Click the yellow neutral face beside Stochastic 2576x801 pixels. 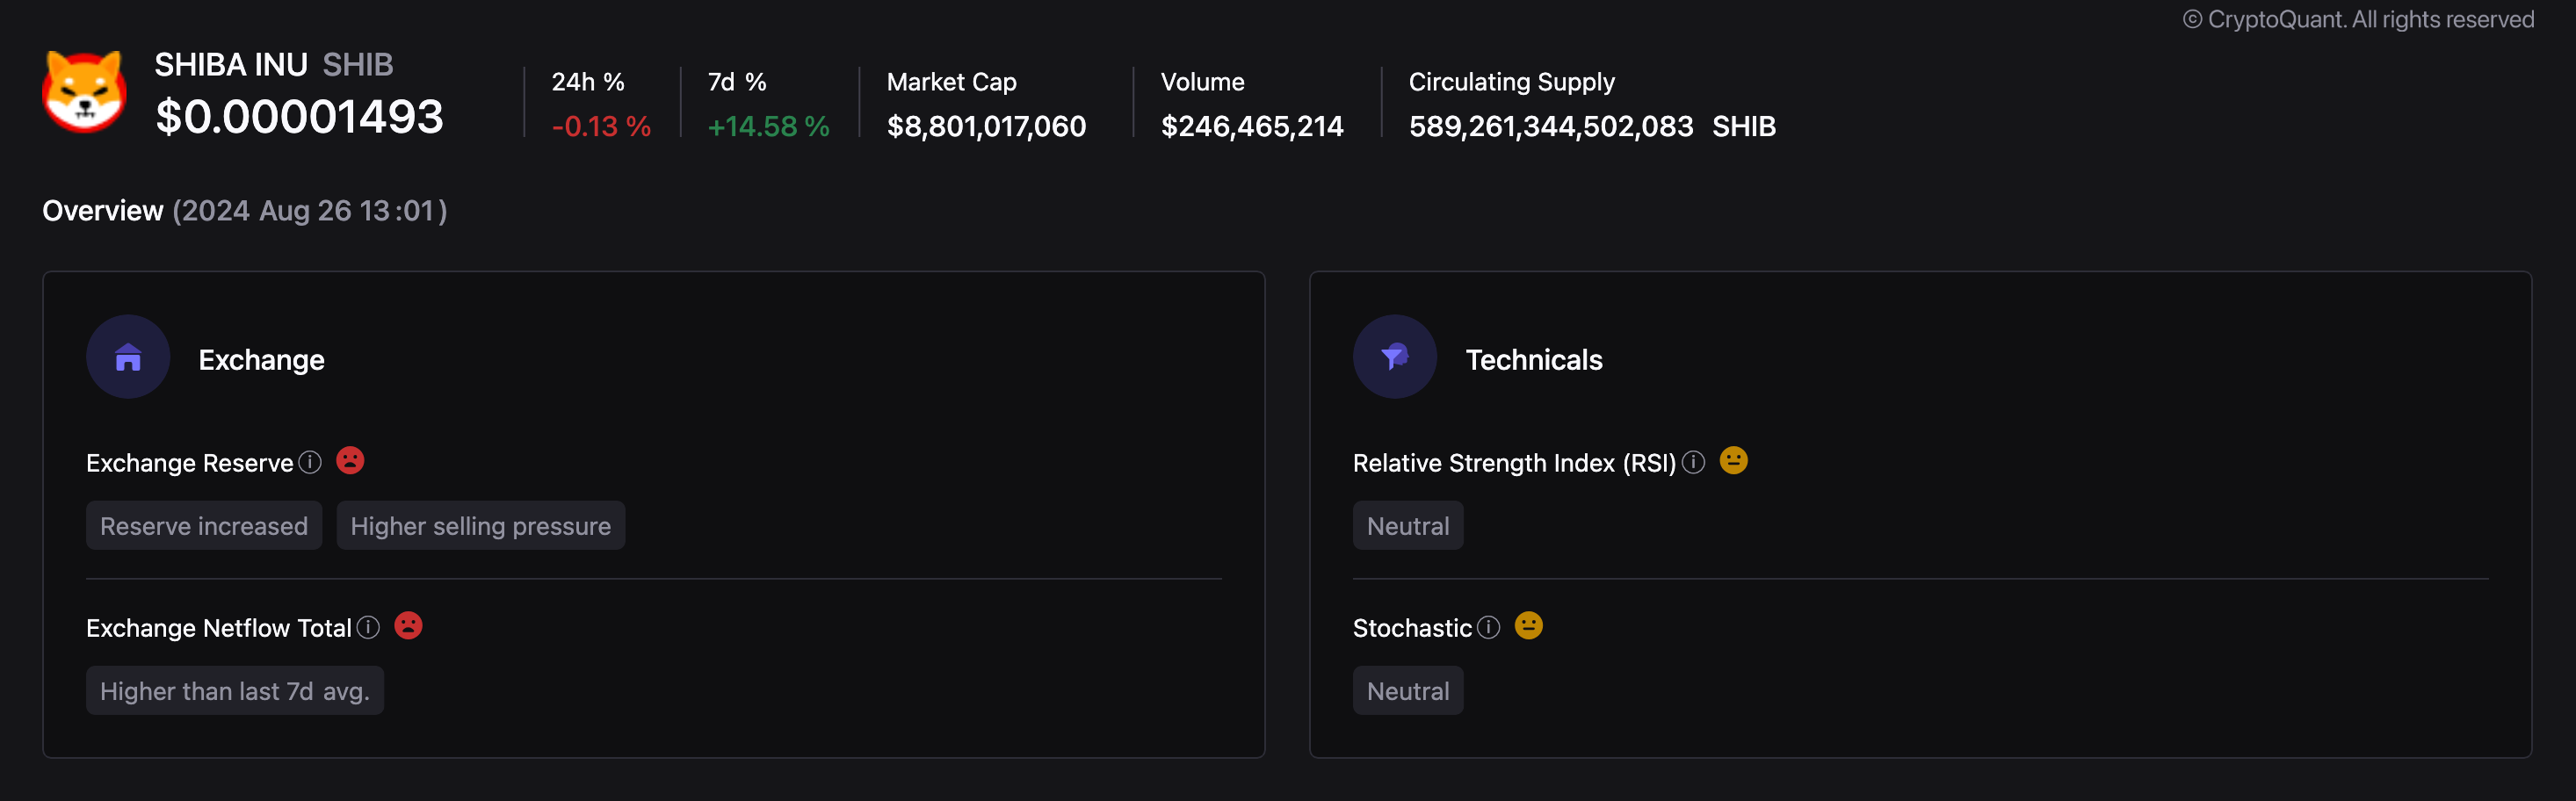1528,625
